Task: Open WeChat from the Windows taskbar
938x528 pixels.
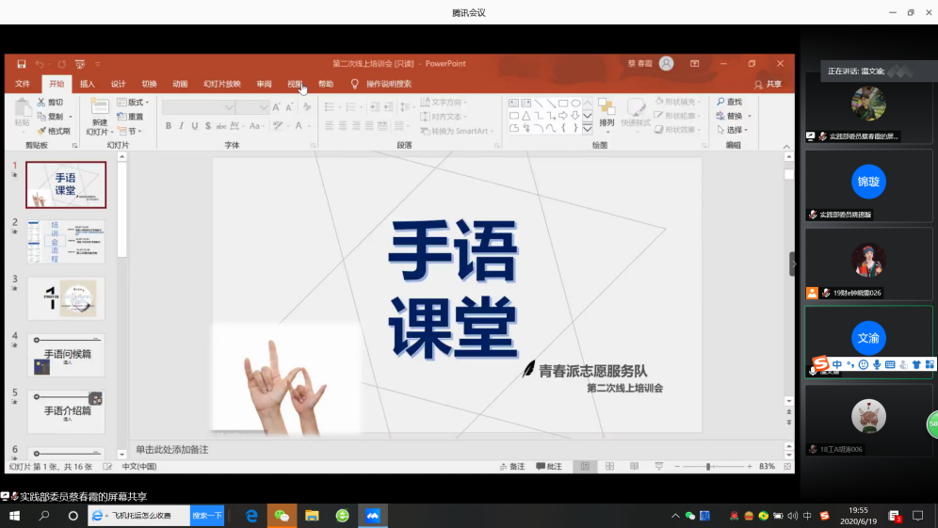Action: click(x=281, y=516)
